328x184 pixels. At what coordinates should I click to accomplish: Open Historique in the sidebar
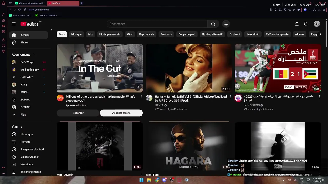click(x=29, y=134)
